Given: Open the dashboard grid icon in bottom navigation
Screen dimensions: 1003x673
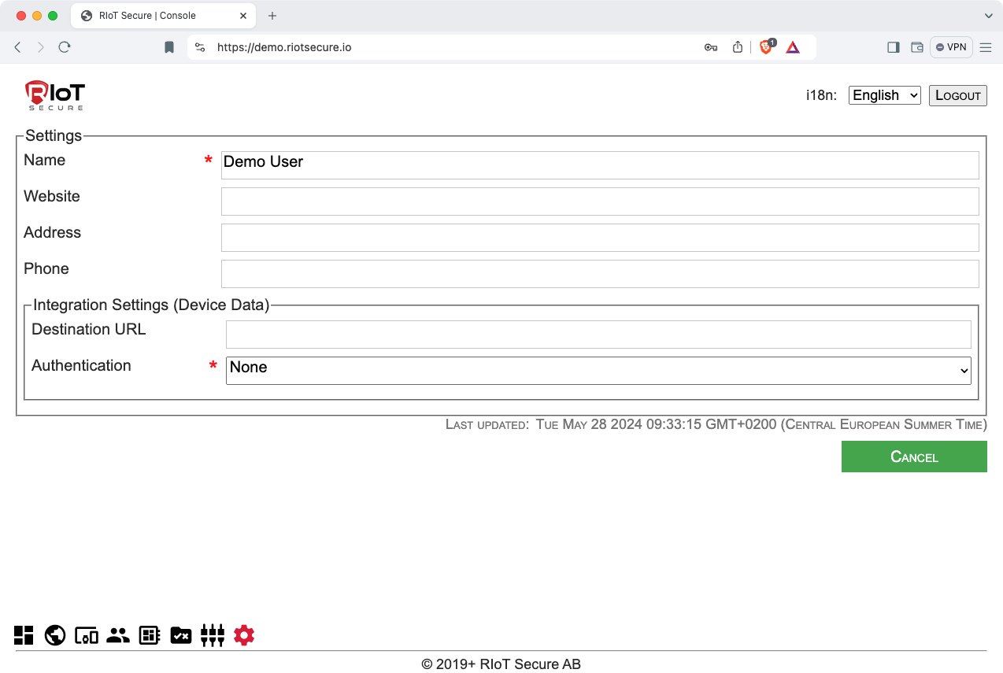Looking at the screenshot, I should tap(24, 635).
